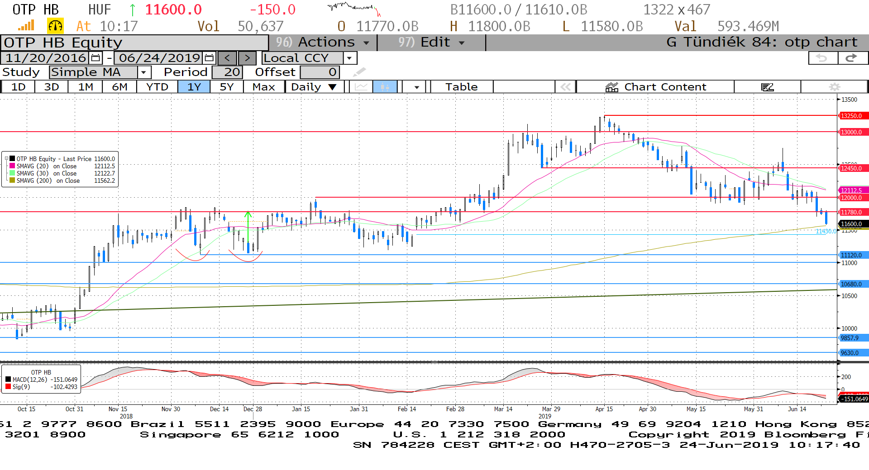Click the 12450.0 red price level tag
869x470 pixels.
[853, 168]
